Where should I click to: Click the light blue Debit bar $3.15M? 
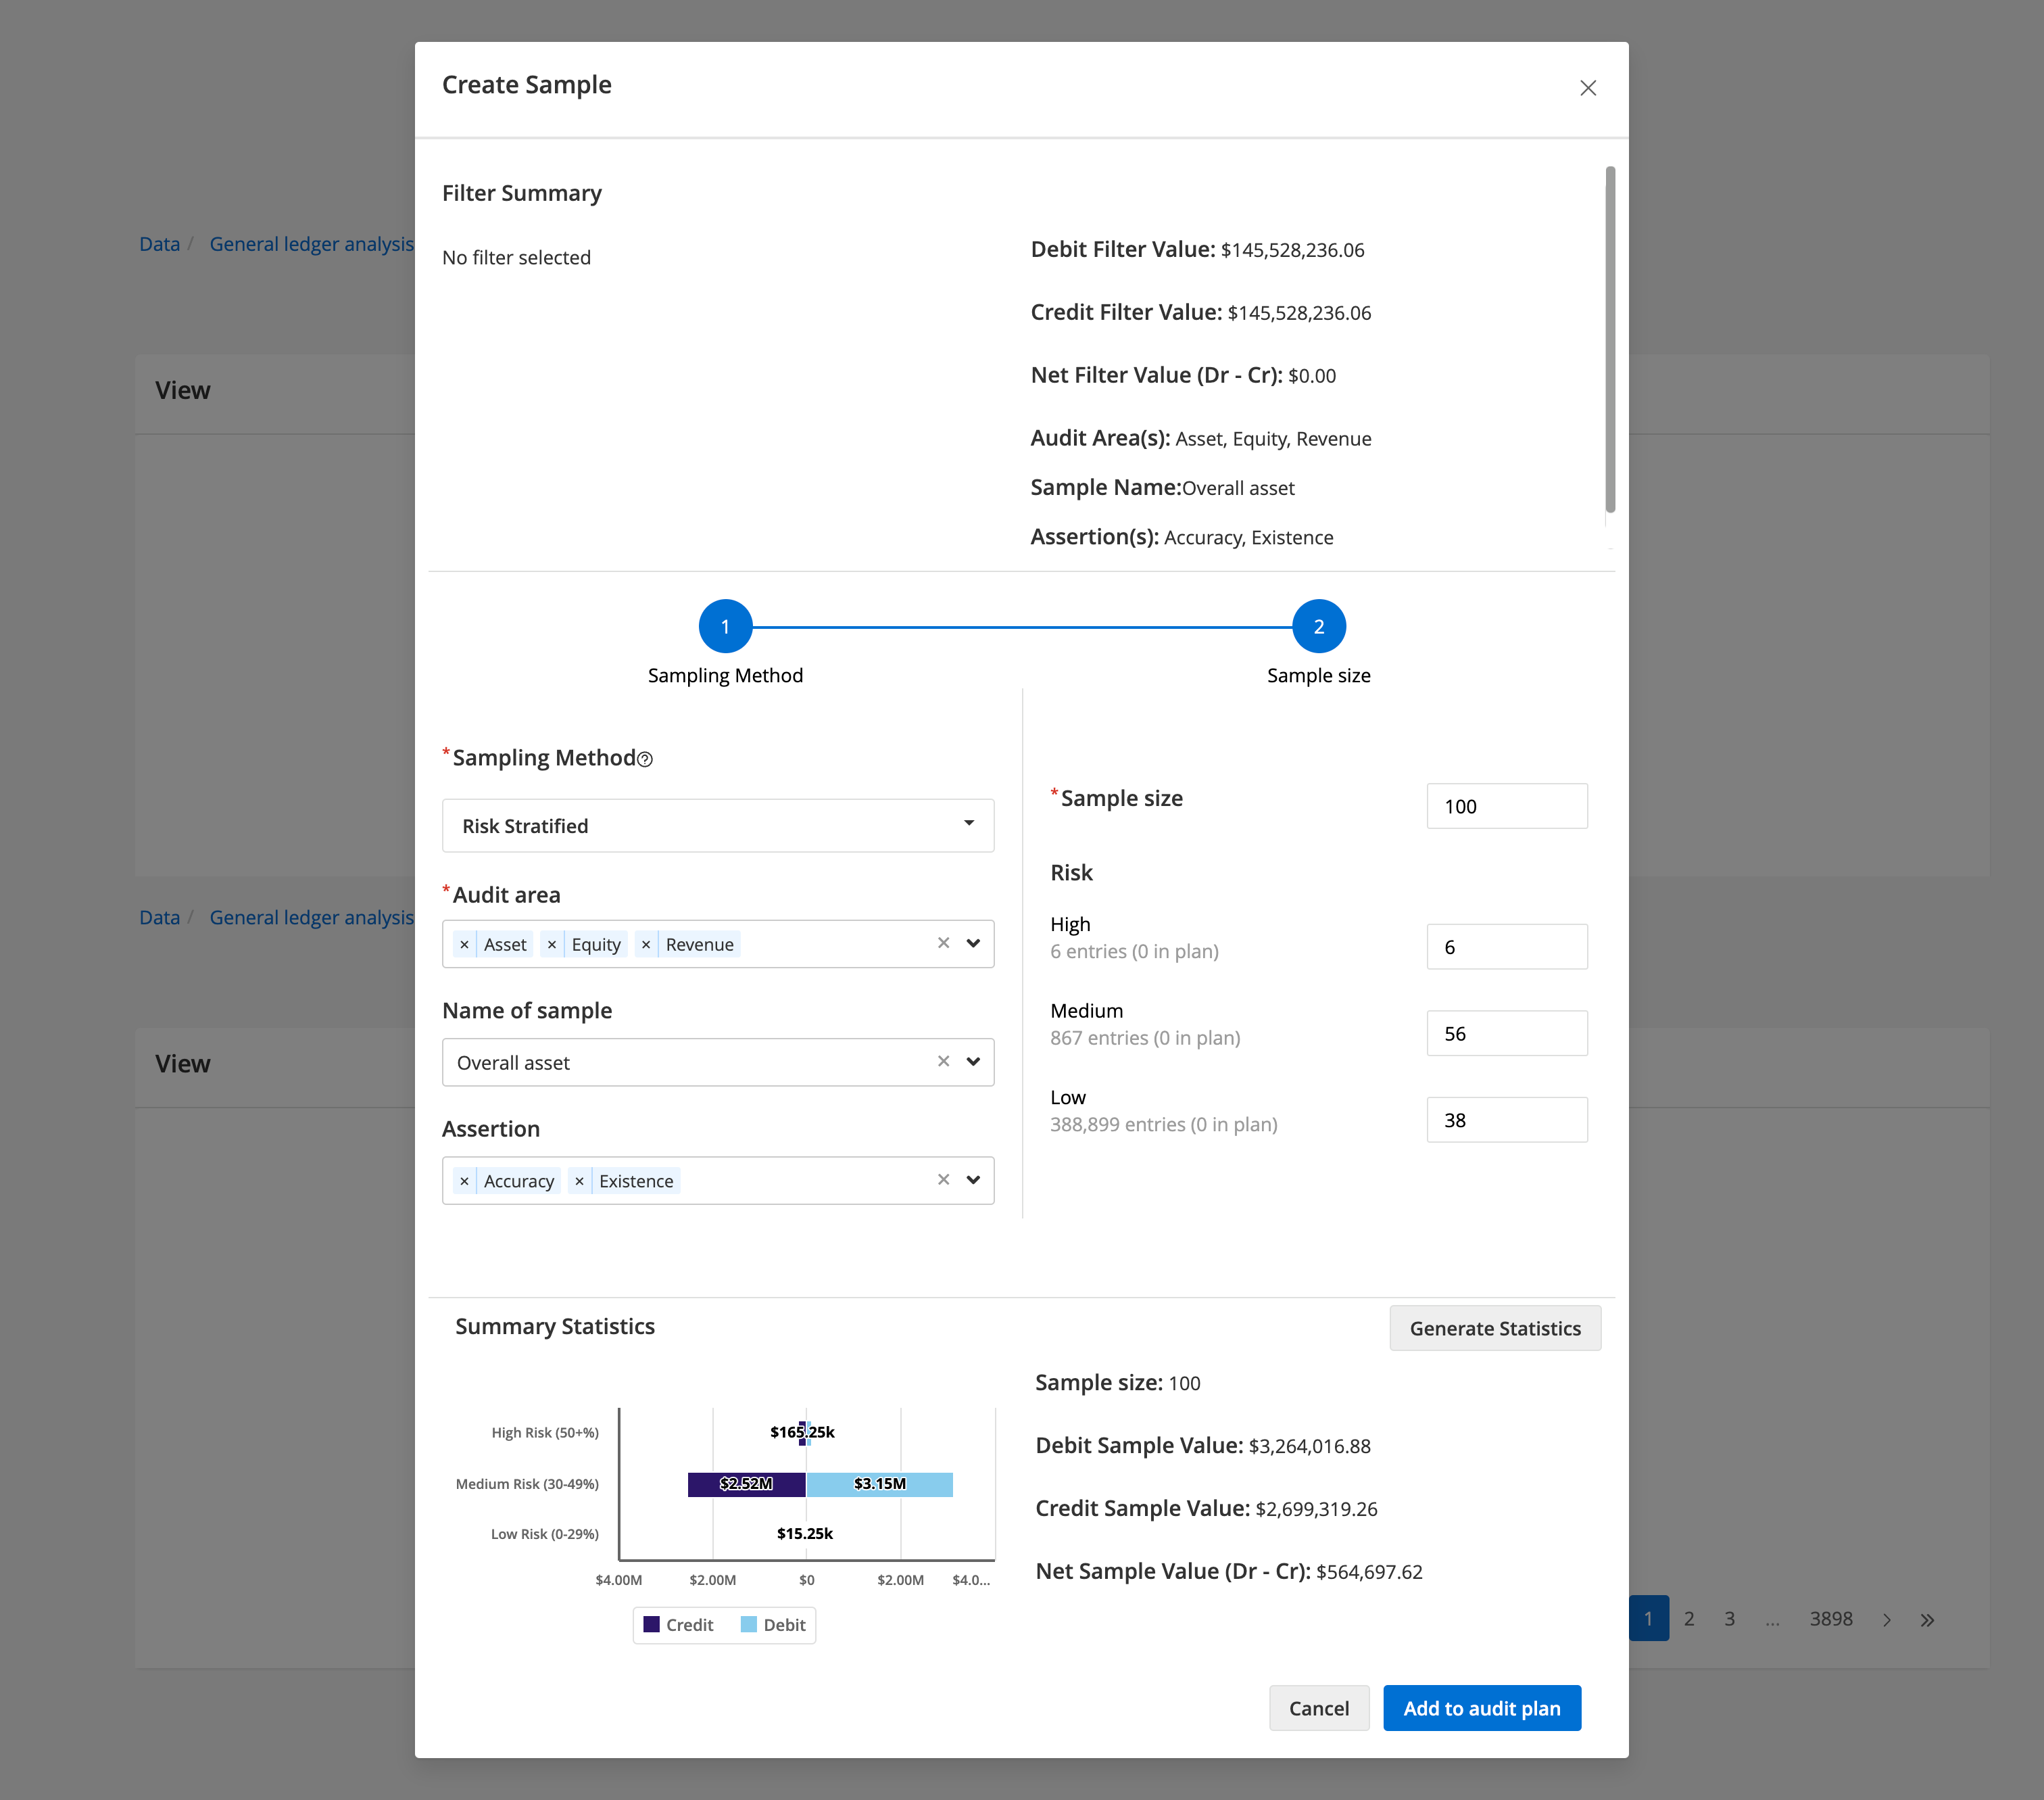click(879, 1484)
